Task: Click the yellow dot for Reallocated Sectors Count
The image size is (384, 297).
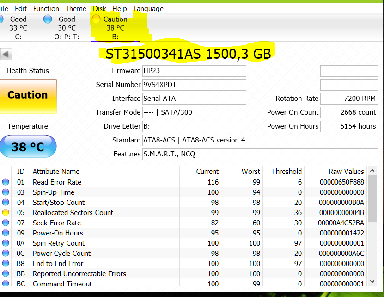Action: tap(6, 212)
